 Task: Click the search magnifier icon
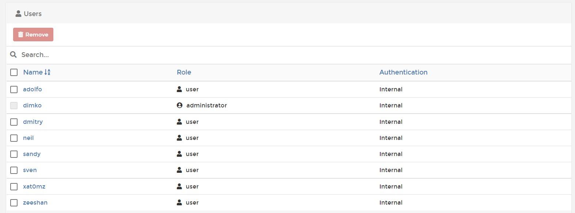pyautogui.click(x=14, y=54)
